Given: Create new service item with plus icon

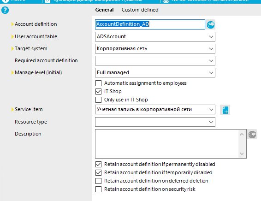Looking at the screenshot, I should pyautogui.click(x=225, y=110).
